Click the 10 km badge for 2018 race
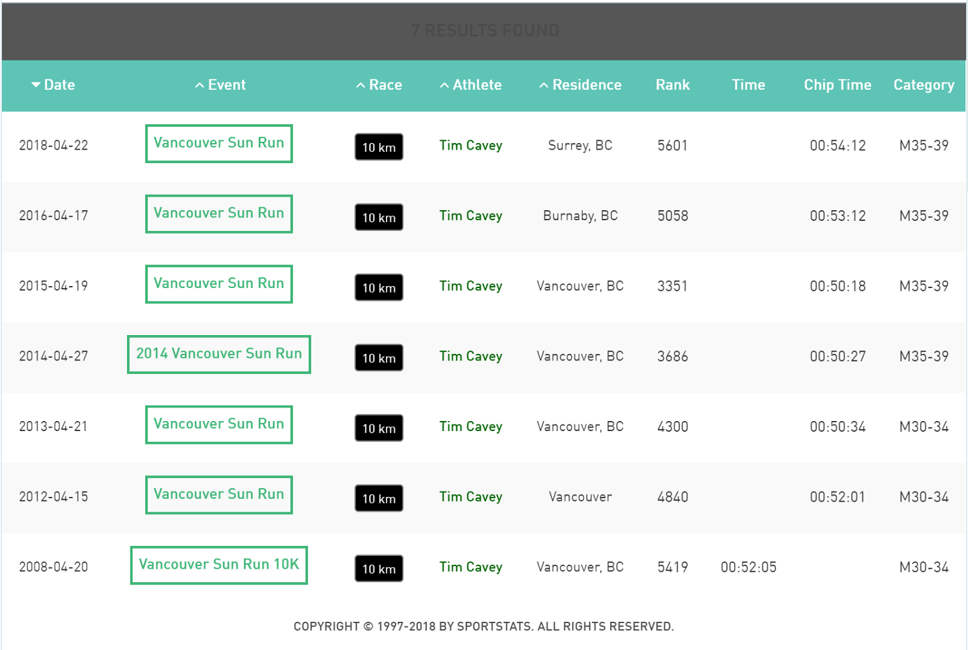The height and width of the screenshot is (650, 968). tap(379, 147)
